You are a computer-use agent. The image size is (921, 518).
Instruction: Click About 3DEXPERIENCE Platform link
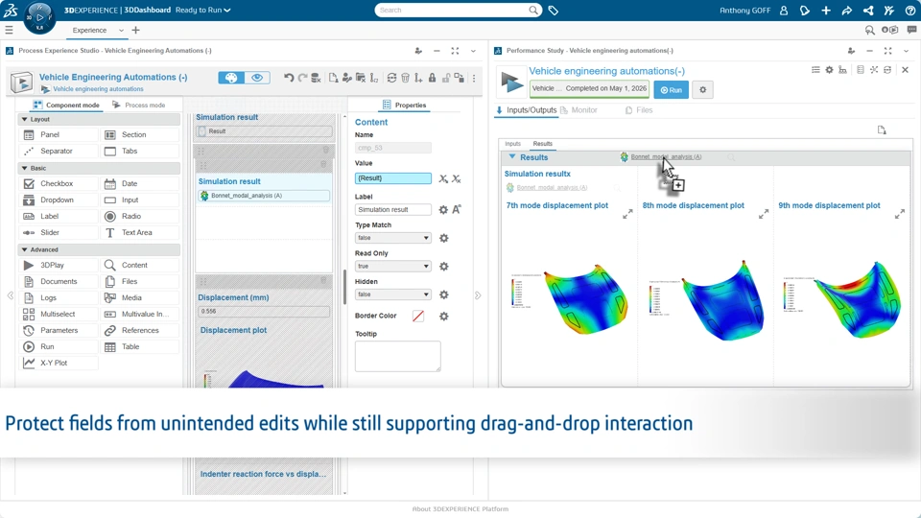(x=460, y=509)
